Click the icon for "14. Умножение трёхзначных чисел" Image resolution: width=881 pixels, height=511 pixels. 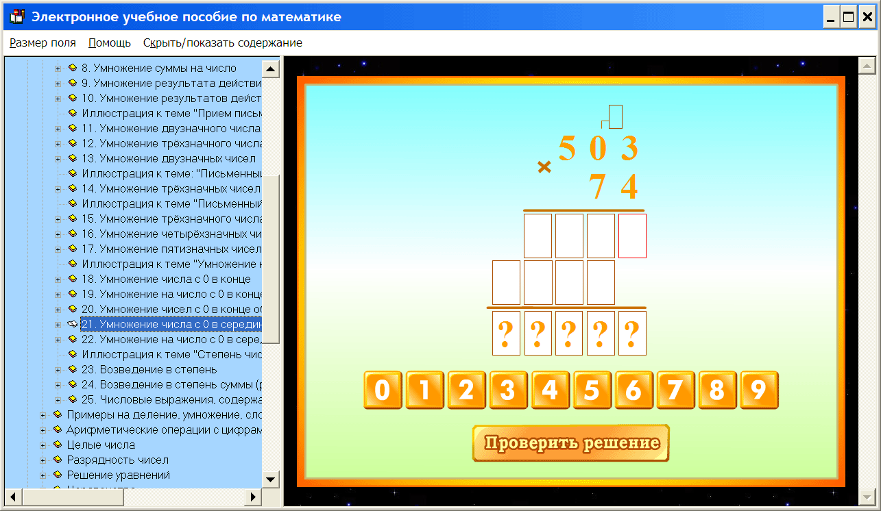[x=73, y=188]
